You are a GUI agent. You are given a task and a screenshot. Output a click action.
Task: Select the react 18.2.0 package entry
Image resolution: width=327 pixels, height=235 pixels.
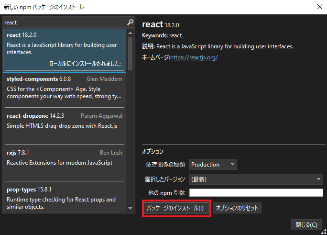pos(65,51)
